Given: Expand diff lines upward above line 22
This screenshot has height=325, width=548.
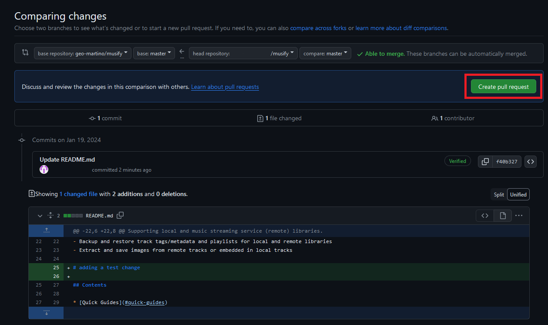Looking at the screenshot, I should [47, 230].
